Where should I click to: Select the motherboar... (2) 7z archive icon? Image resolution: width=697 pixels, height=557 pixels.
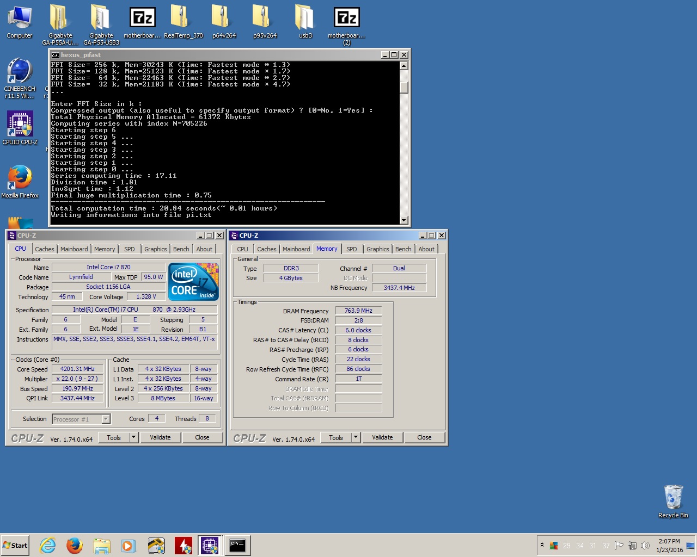346,24
